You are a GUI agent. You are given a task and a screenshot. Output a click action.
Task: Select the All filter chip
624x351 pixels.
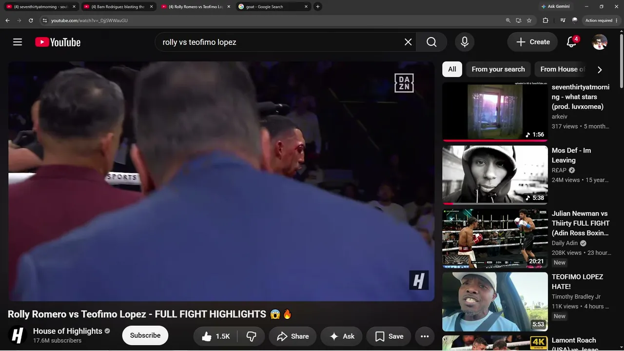(452, 69)
